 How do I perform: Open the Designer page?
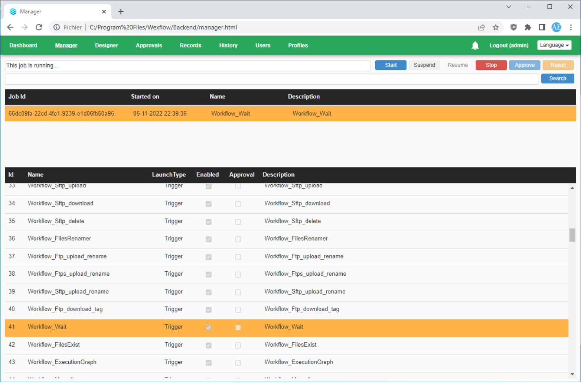click(106, 45)
